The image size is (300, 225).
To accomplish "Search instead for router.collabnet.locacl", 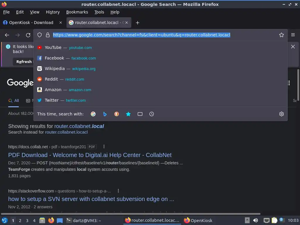I will [x=66, y=132].
